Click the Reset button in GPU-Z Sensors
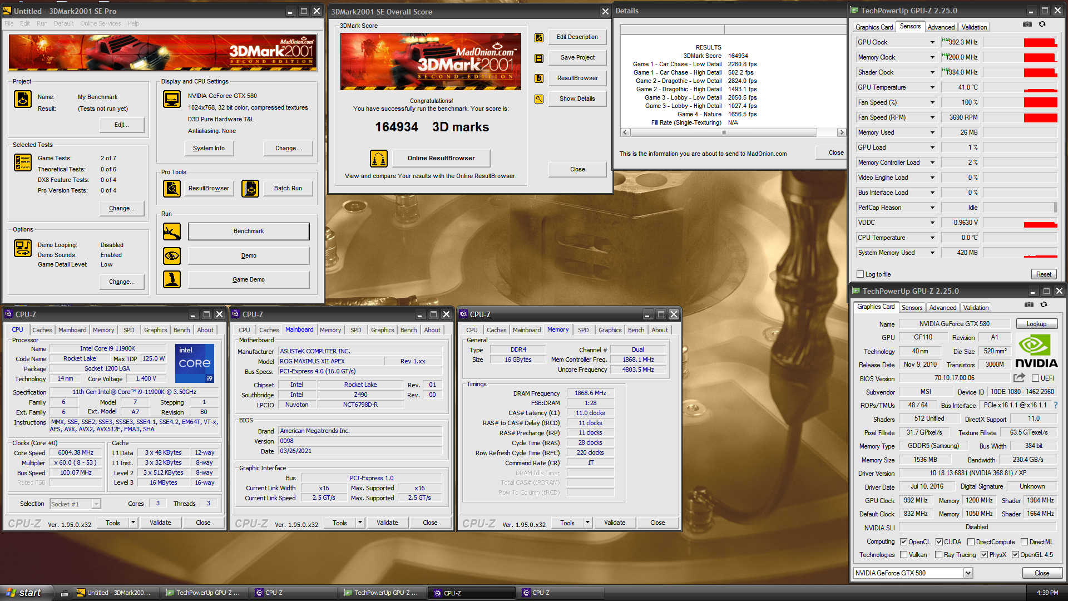Screen dimensions: 1068x601 1044,274
